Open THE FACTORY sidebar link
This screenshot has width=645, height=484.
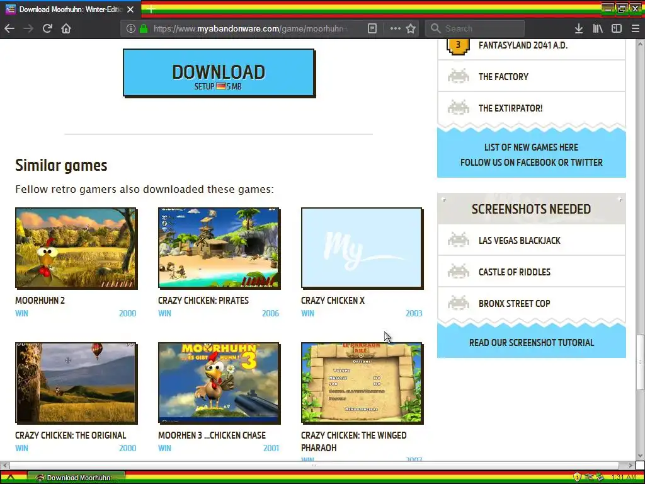pyautogui.click(x=503, y=76)
